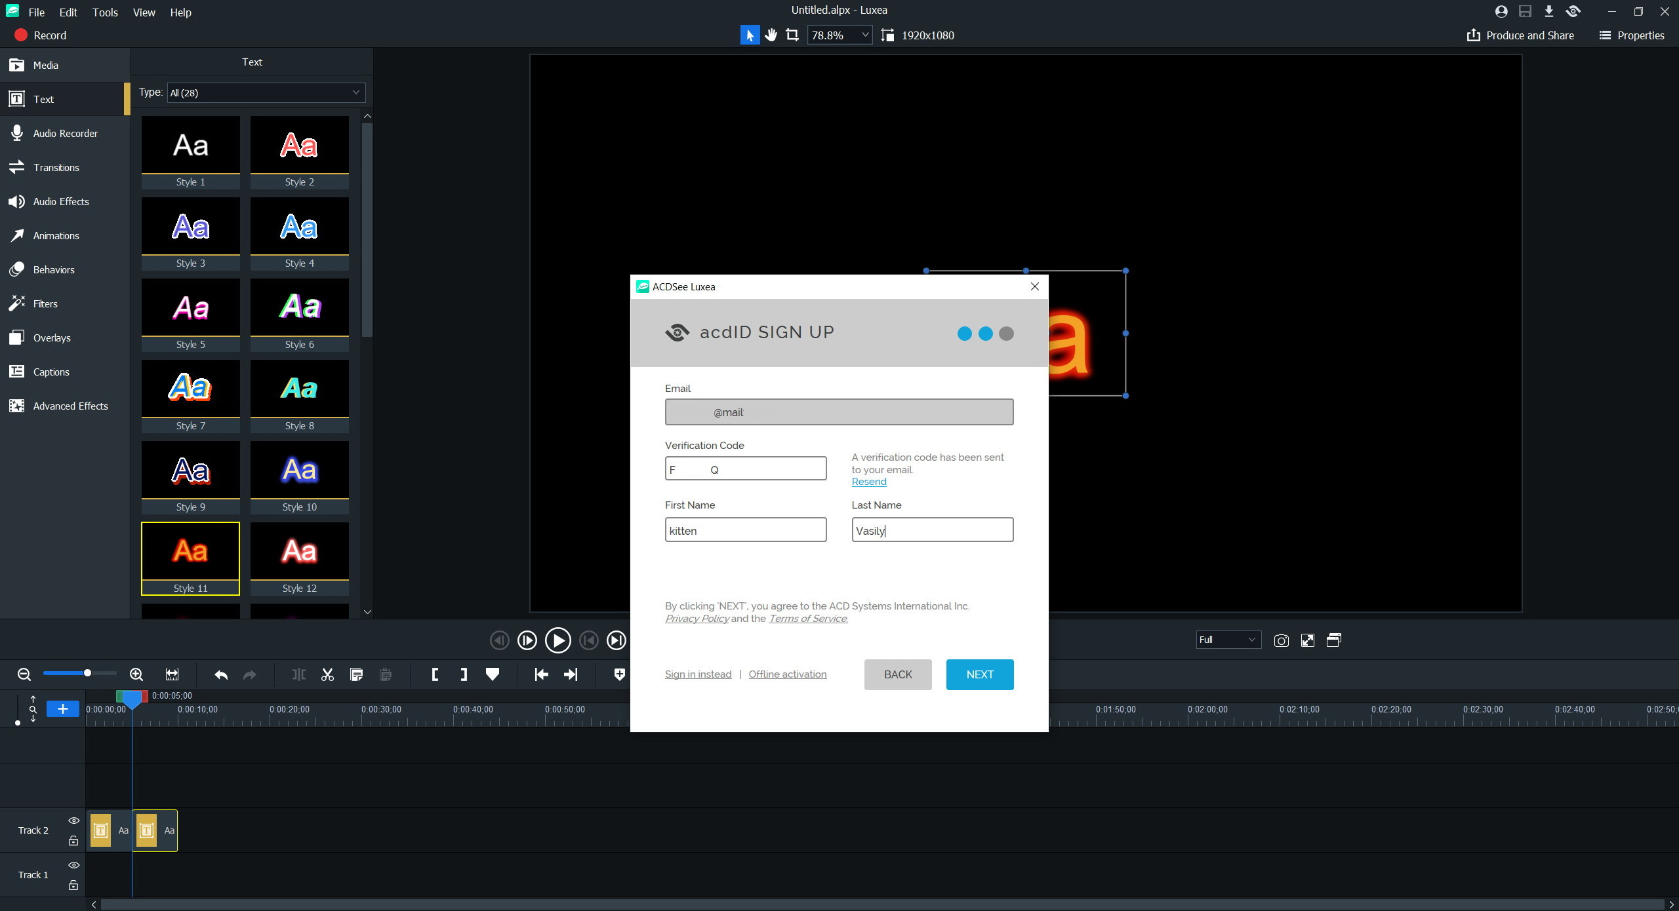Select the Crop tool in the toolbar
Screen dimensions: 1679x911
(x=792, y=35)
